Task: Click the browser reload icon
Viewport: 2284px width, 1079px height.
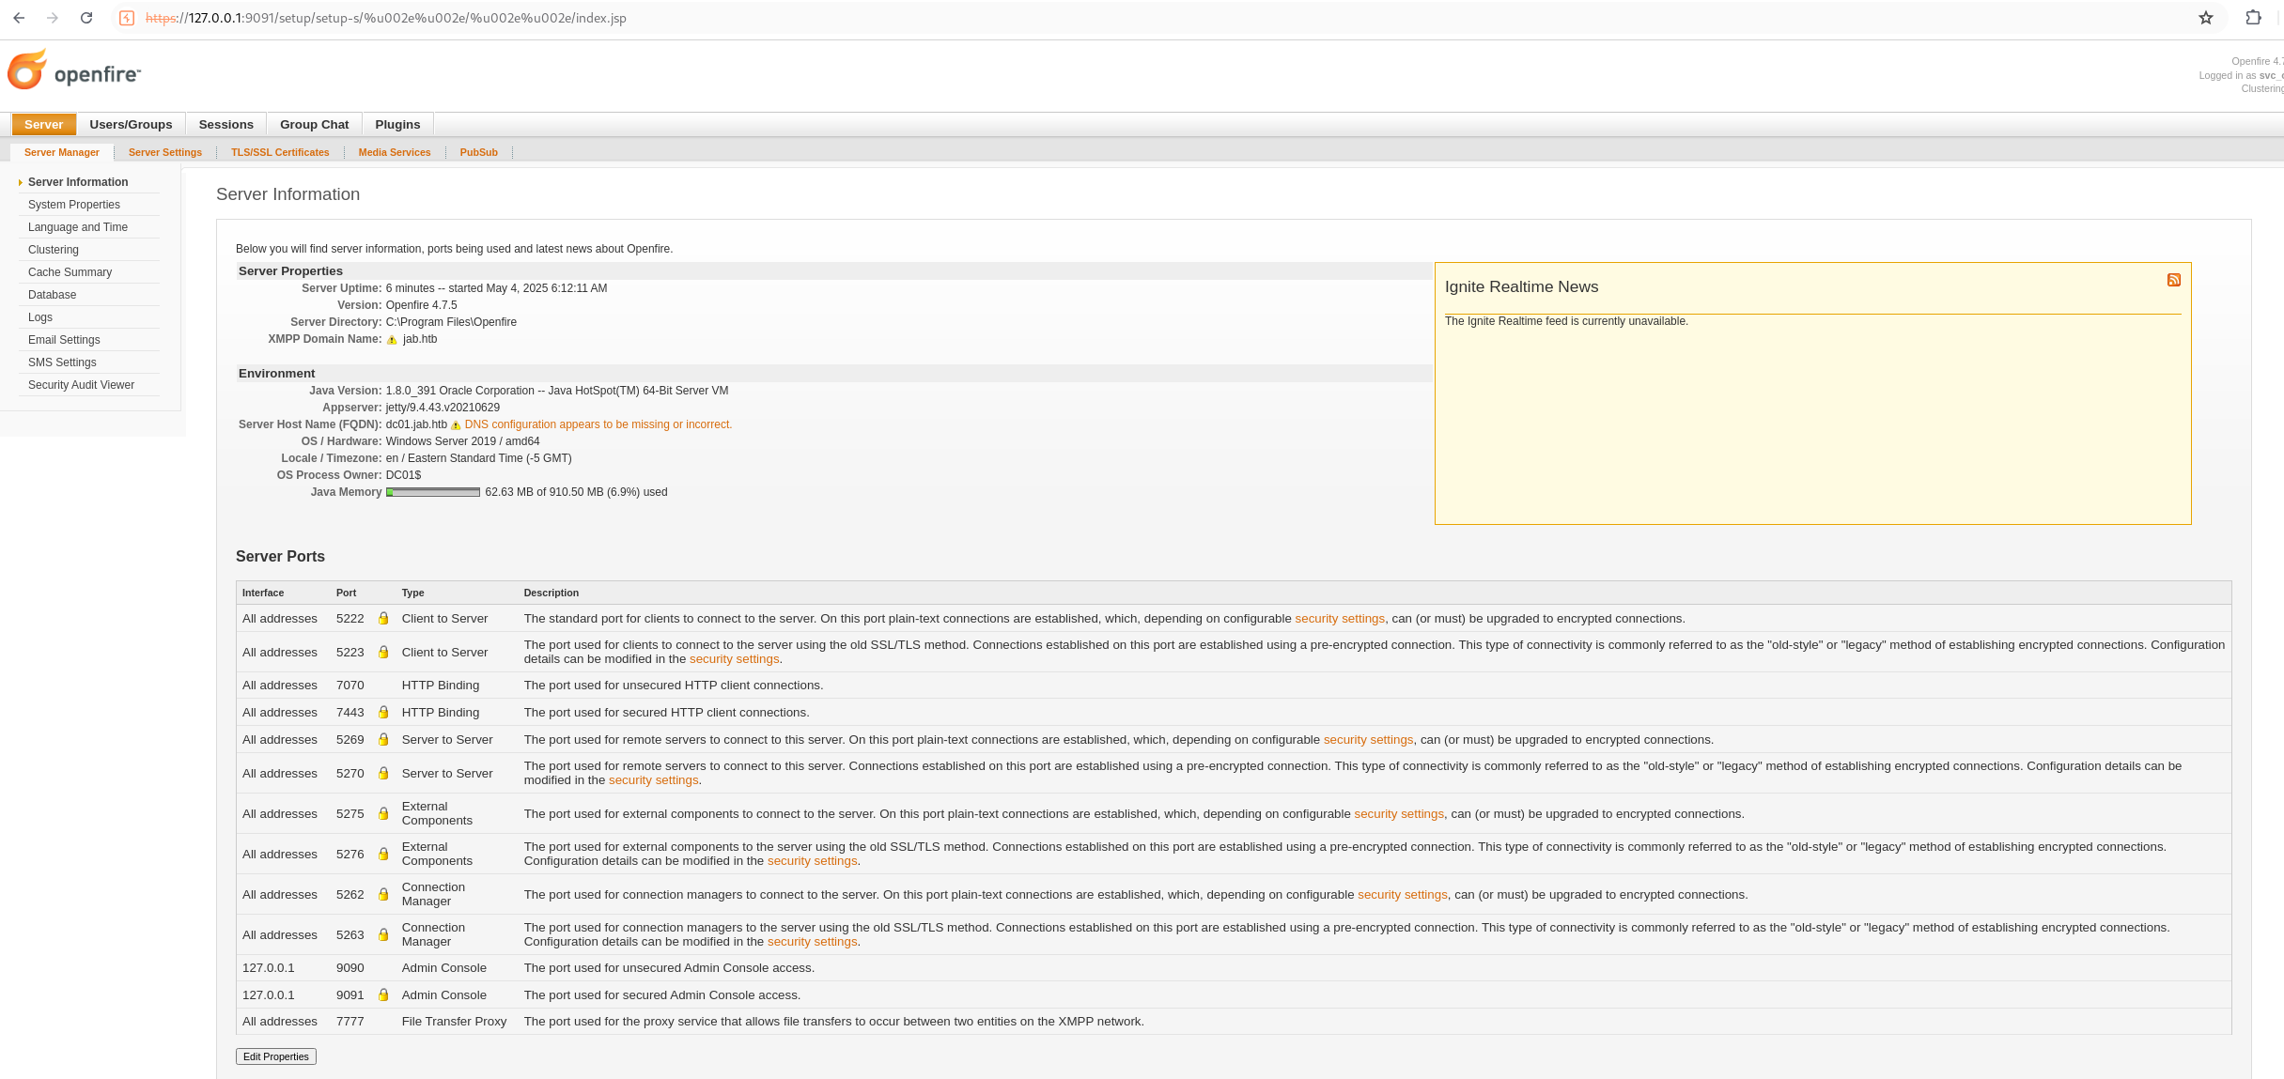Action: (x=86, y=18)
